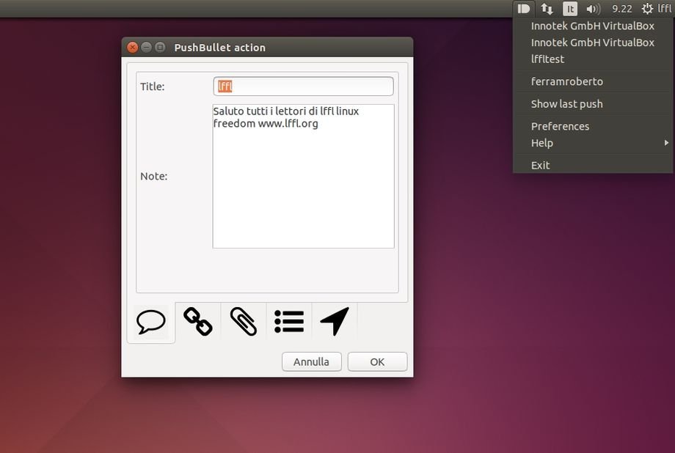
Task: Select the speech bubble note tab
Action: 151,322
